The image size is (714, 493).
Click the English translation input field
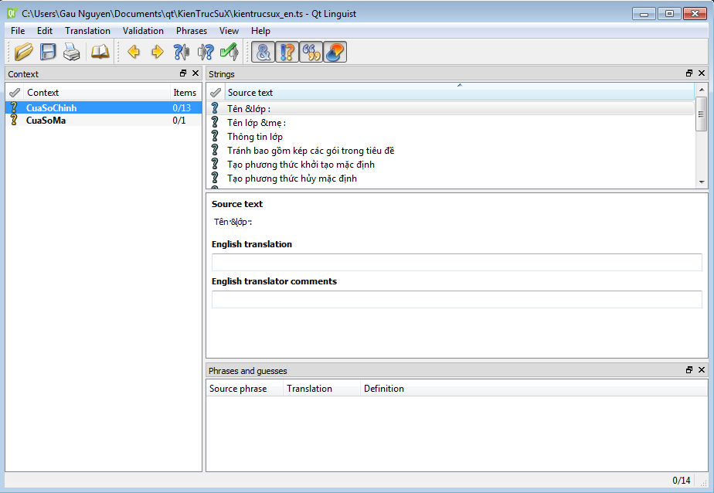(x=457, y=262)
